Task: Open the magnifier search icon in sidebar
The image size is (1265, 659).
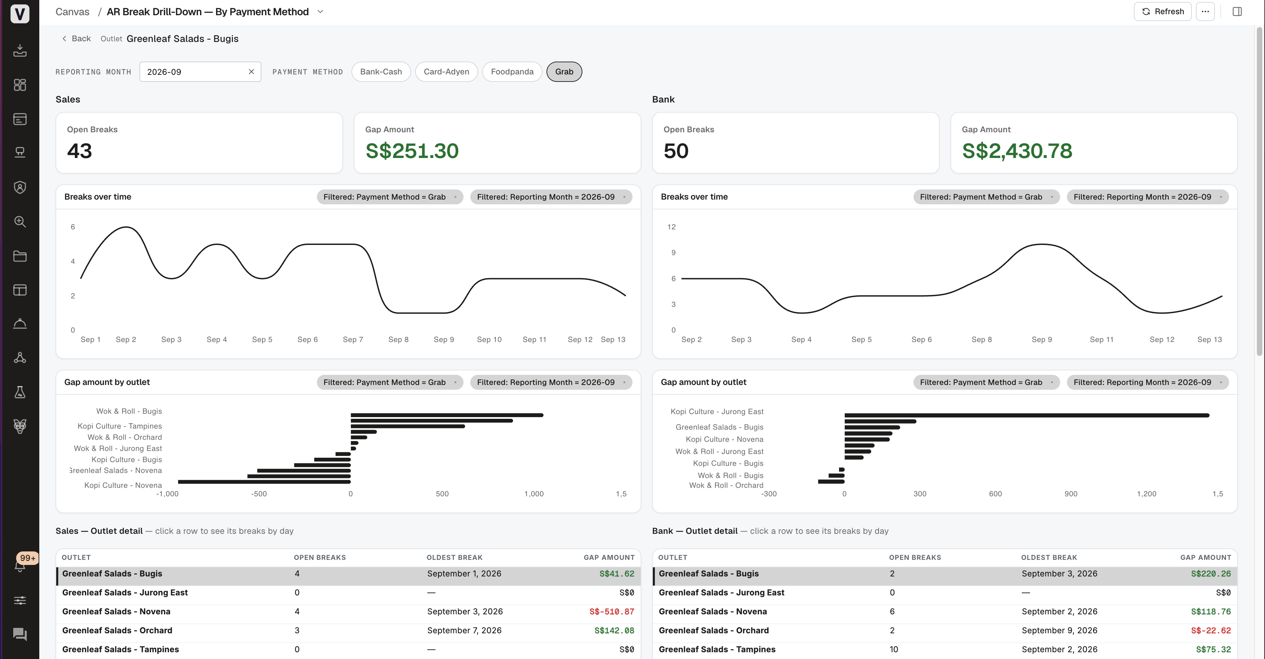Action: (20, 221)
